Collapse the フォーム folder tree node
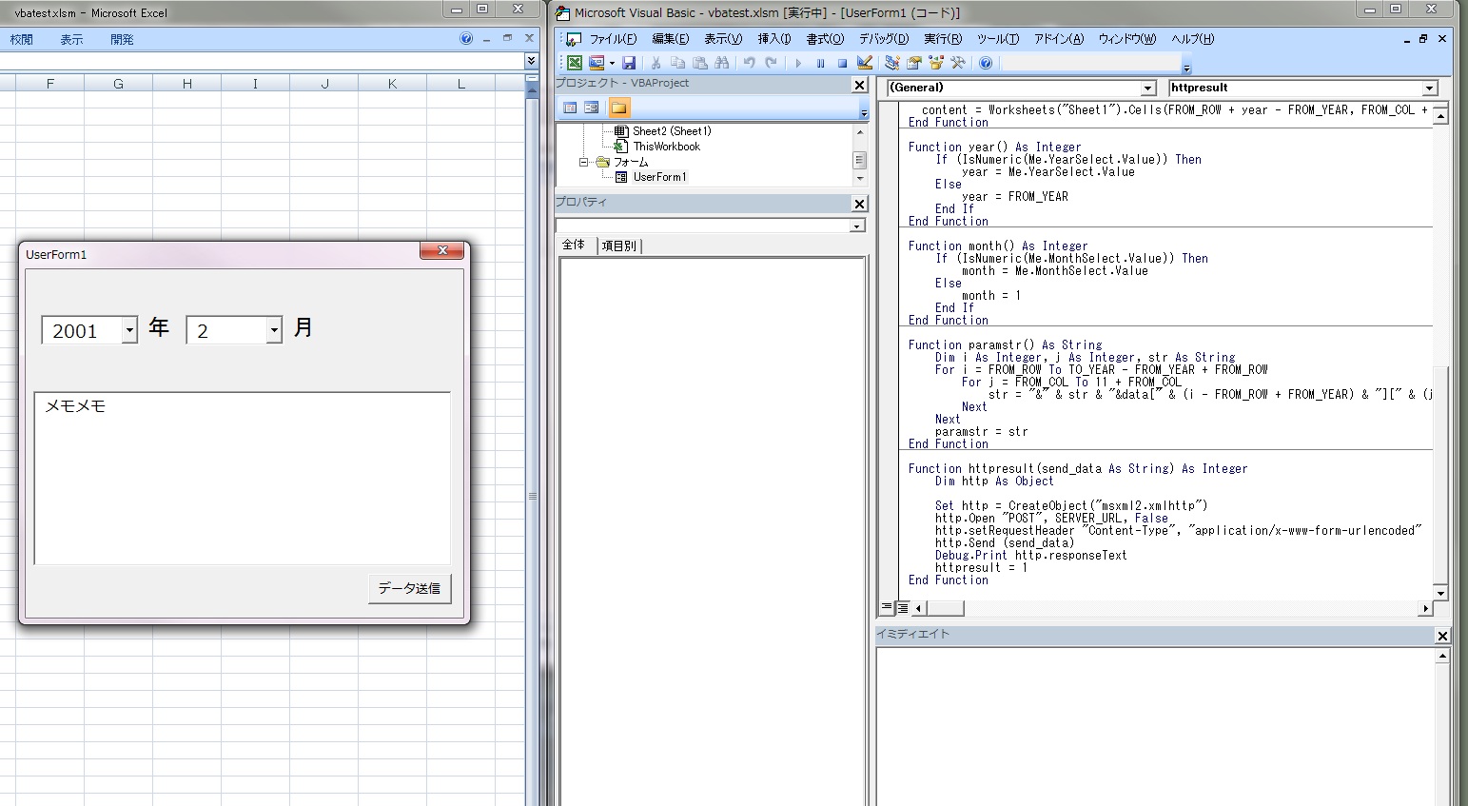This screenshot has height=806, width=1468. pyautogui.click(x=584, y=162)
